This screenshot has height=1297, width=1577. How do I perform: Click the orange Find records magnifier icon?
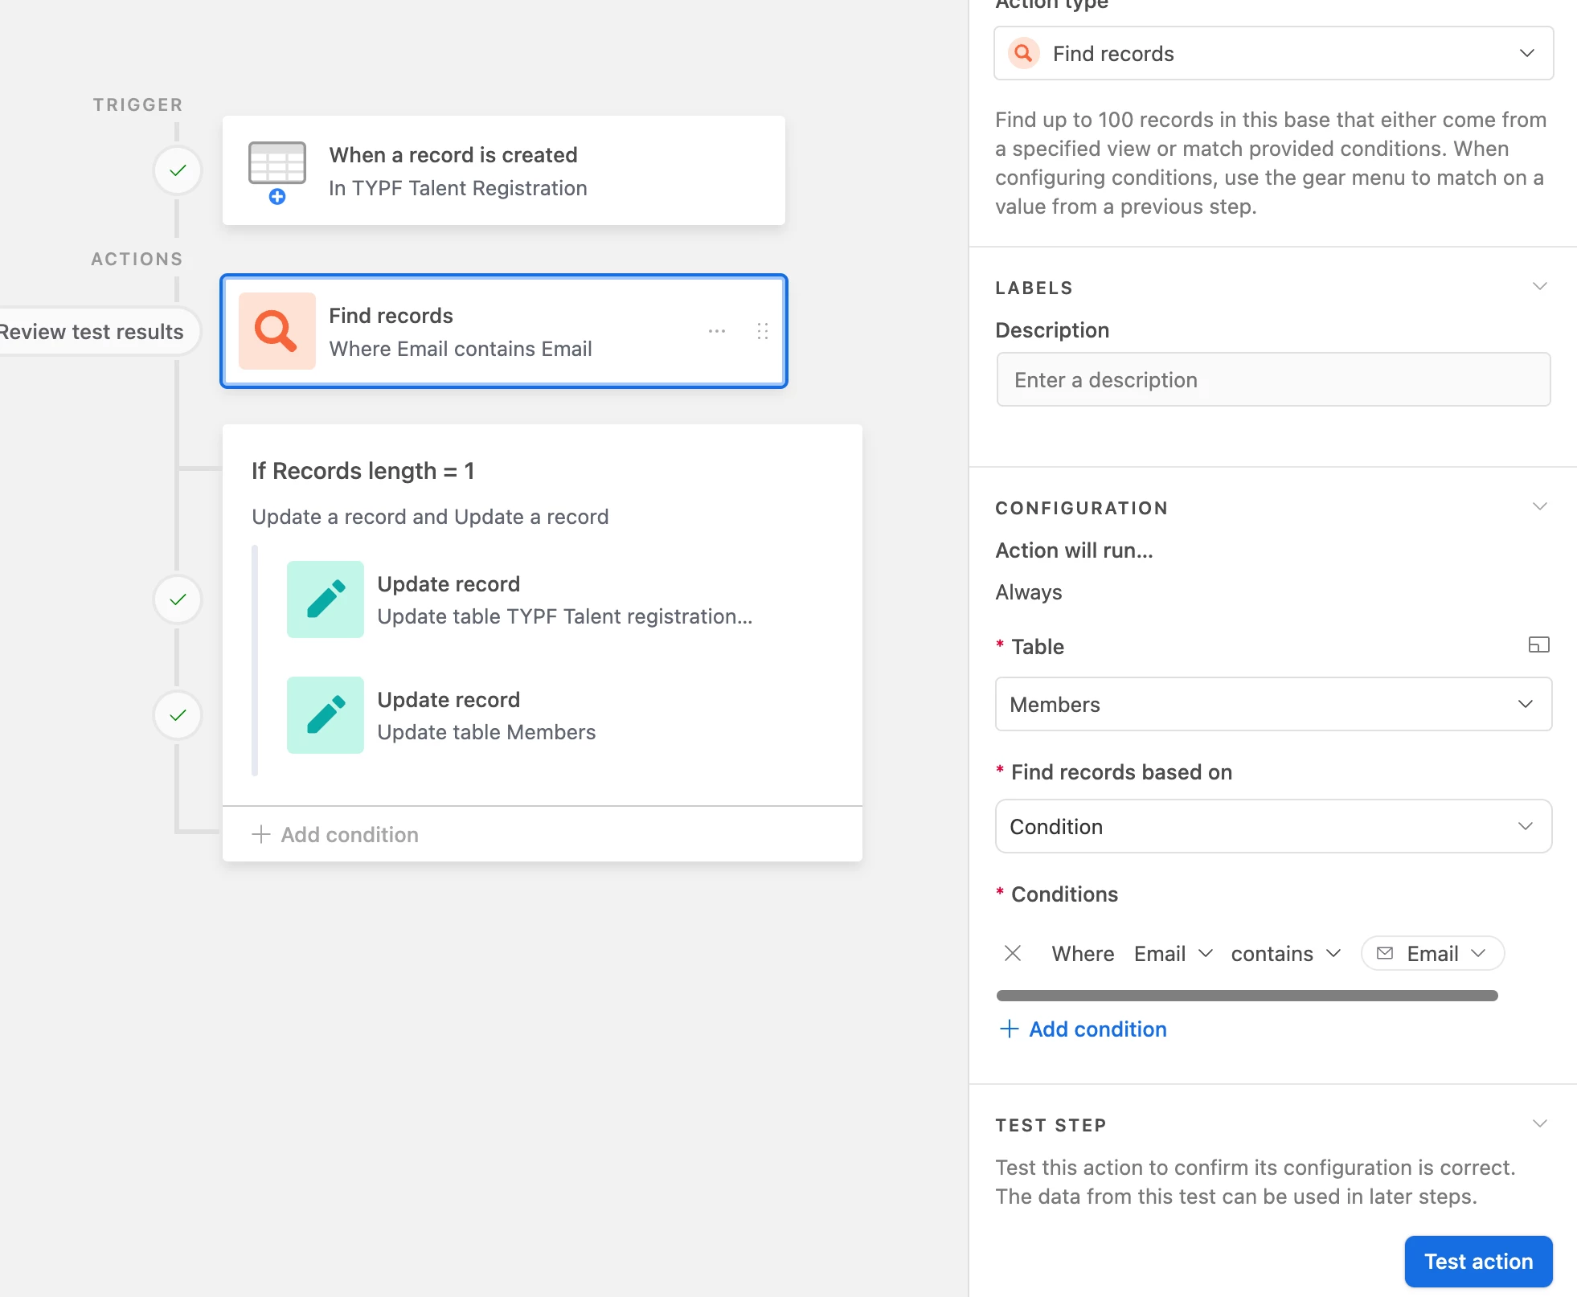click(276, 331)
